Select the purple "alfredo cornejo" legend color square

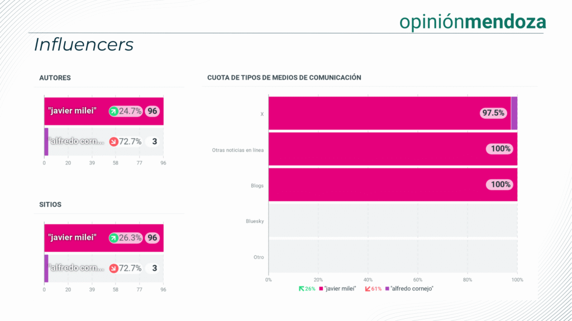pyautogui.click(x=387, y=289)
